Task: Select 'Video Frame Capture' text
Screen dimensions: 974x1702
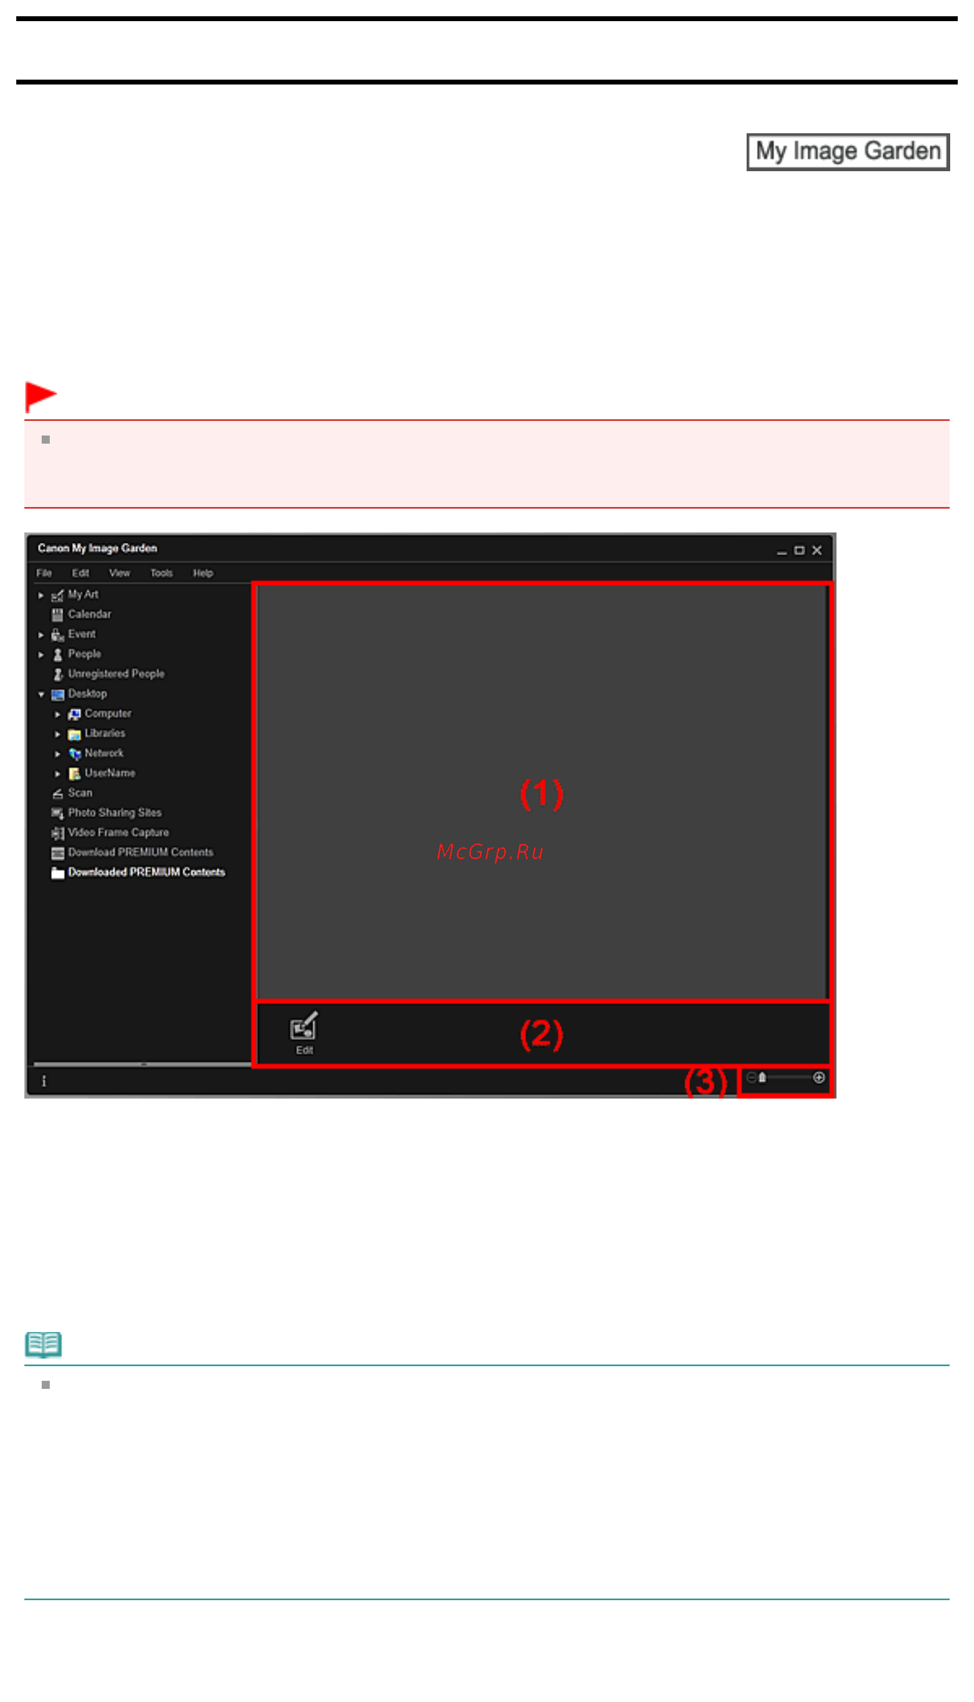Action: pos(119,833)
